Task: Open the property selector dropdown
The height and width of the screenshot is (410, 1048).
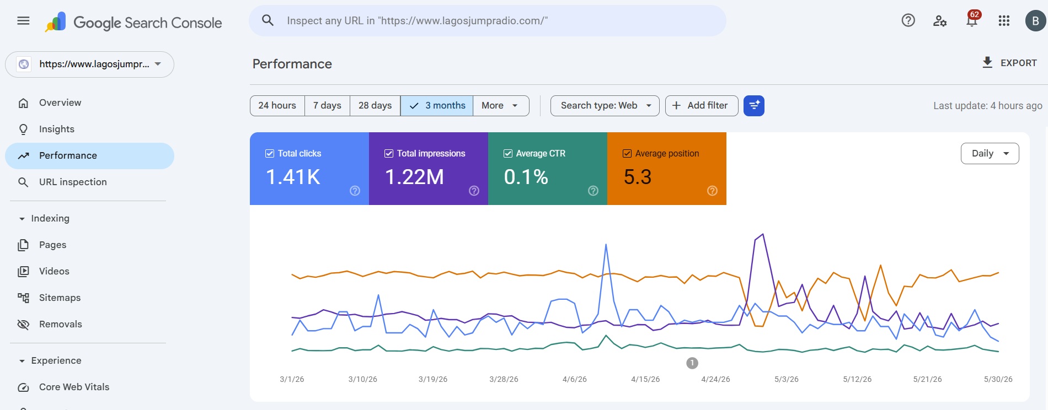Action: [x=89, y=64]
